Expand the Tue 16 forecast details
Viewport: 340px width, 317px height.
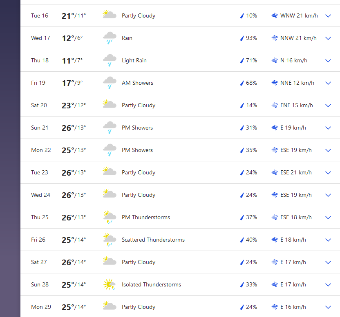click(328, 16)
